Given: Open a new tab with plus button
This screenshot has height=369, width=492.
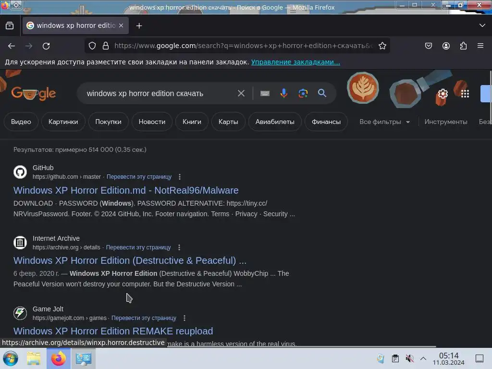Looking at the screenshot, I should pyautogui.click(x=139, y=26).
